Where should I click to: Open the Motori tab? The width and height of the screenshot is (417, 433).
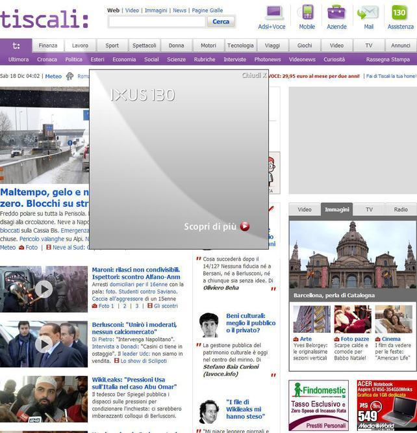[x=208, y=46]
